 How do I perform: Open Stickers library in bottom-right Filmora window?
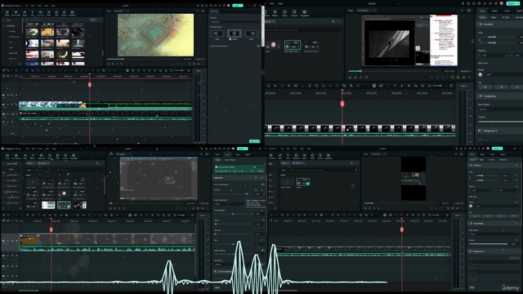[320, 156]
